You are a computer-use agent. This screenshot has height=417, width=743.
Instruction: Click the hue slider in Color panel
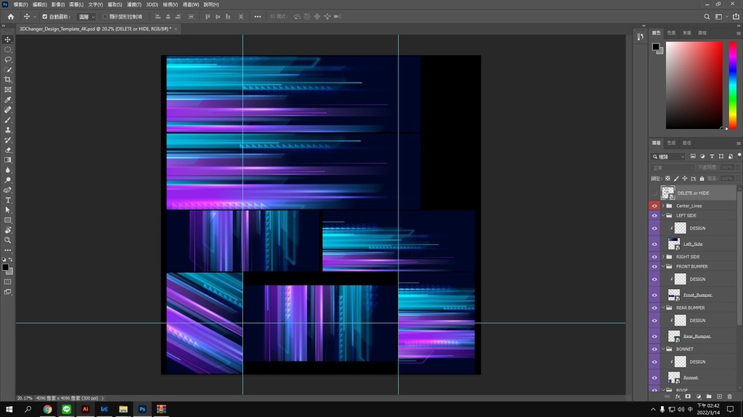pyautogui.click(x=733, y=85)
